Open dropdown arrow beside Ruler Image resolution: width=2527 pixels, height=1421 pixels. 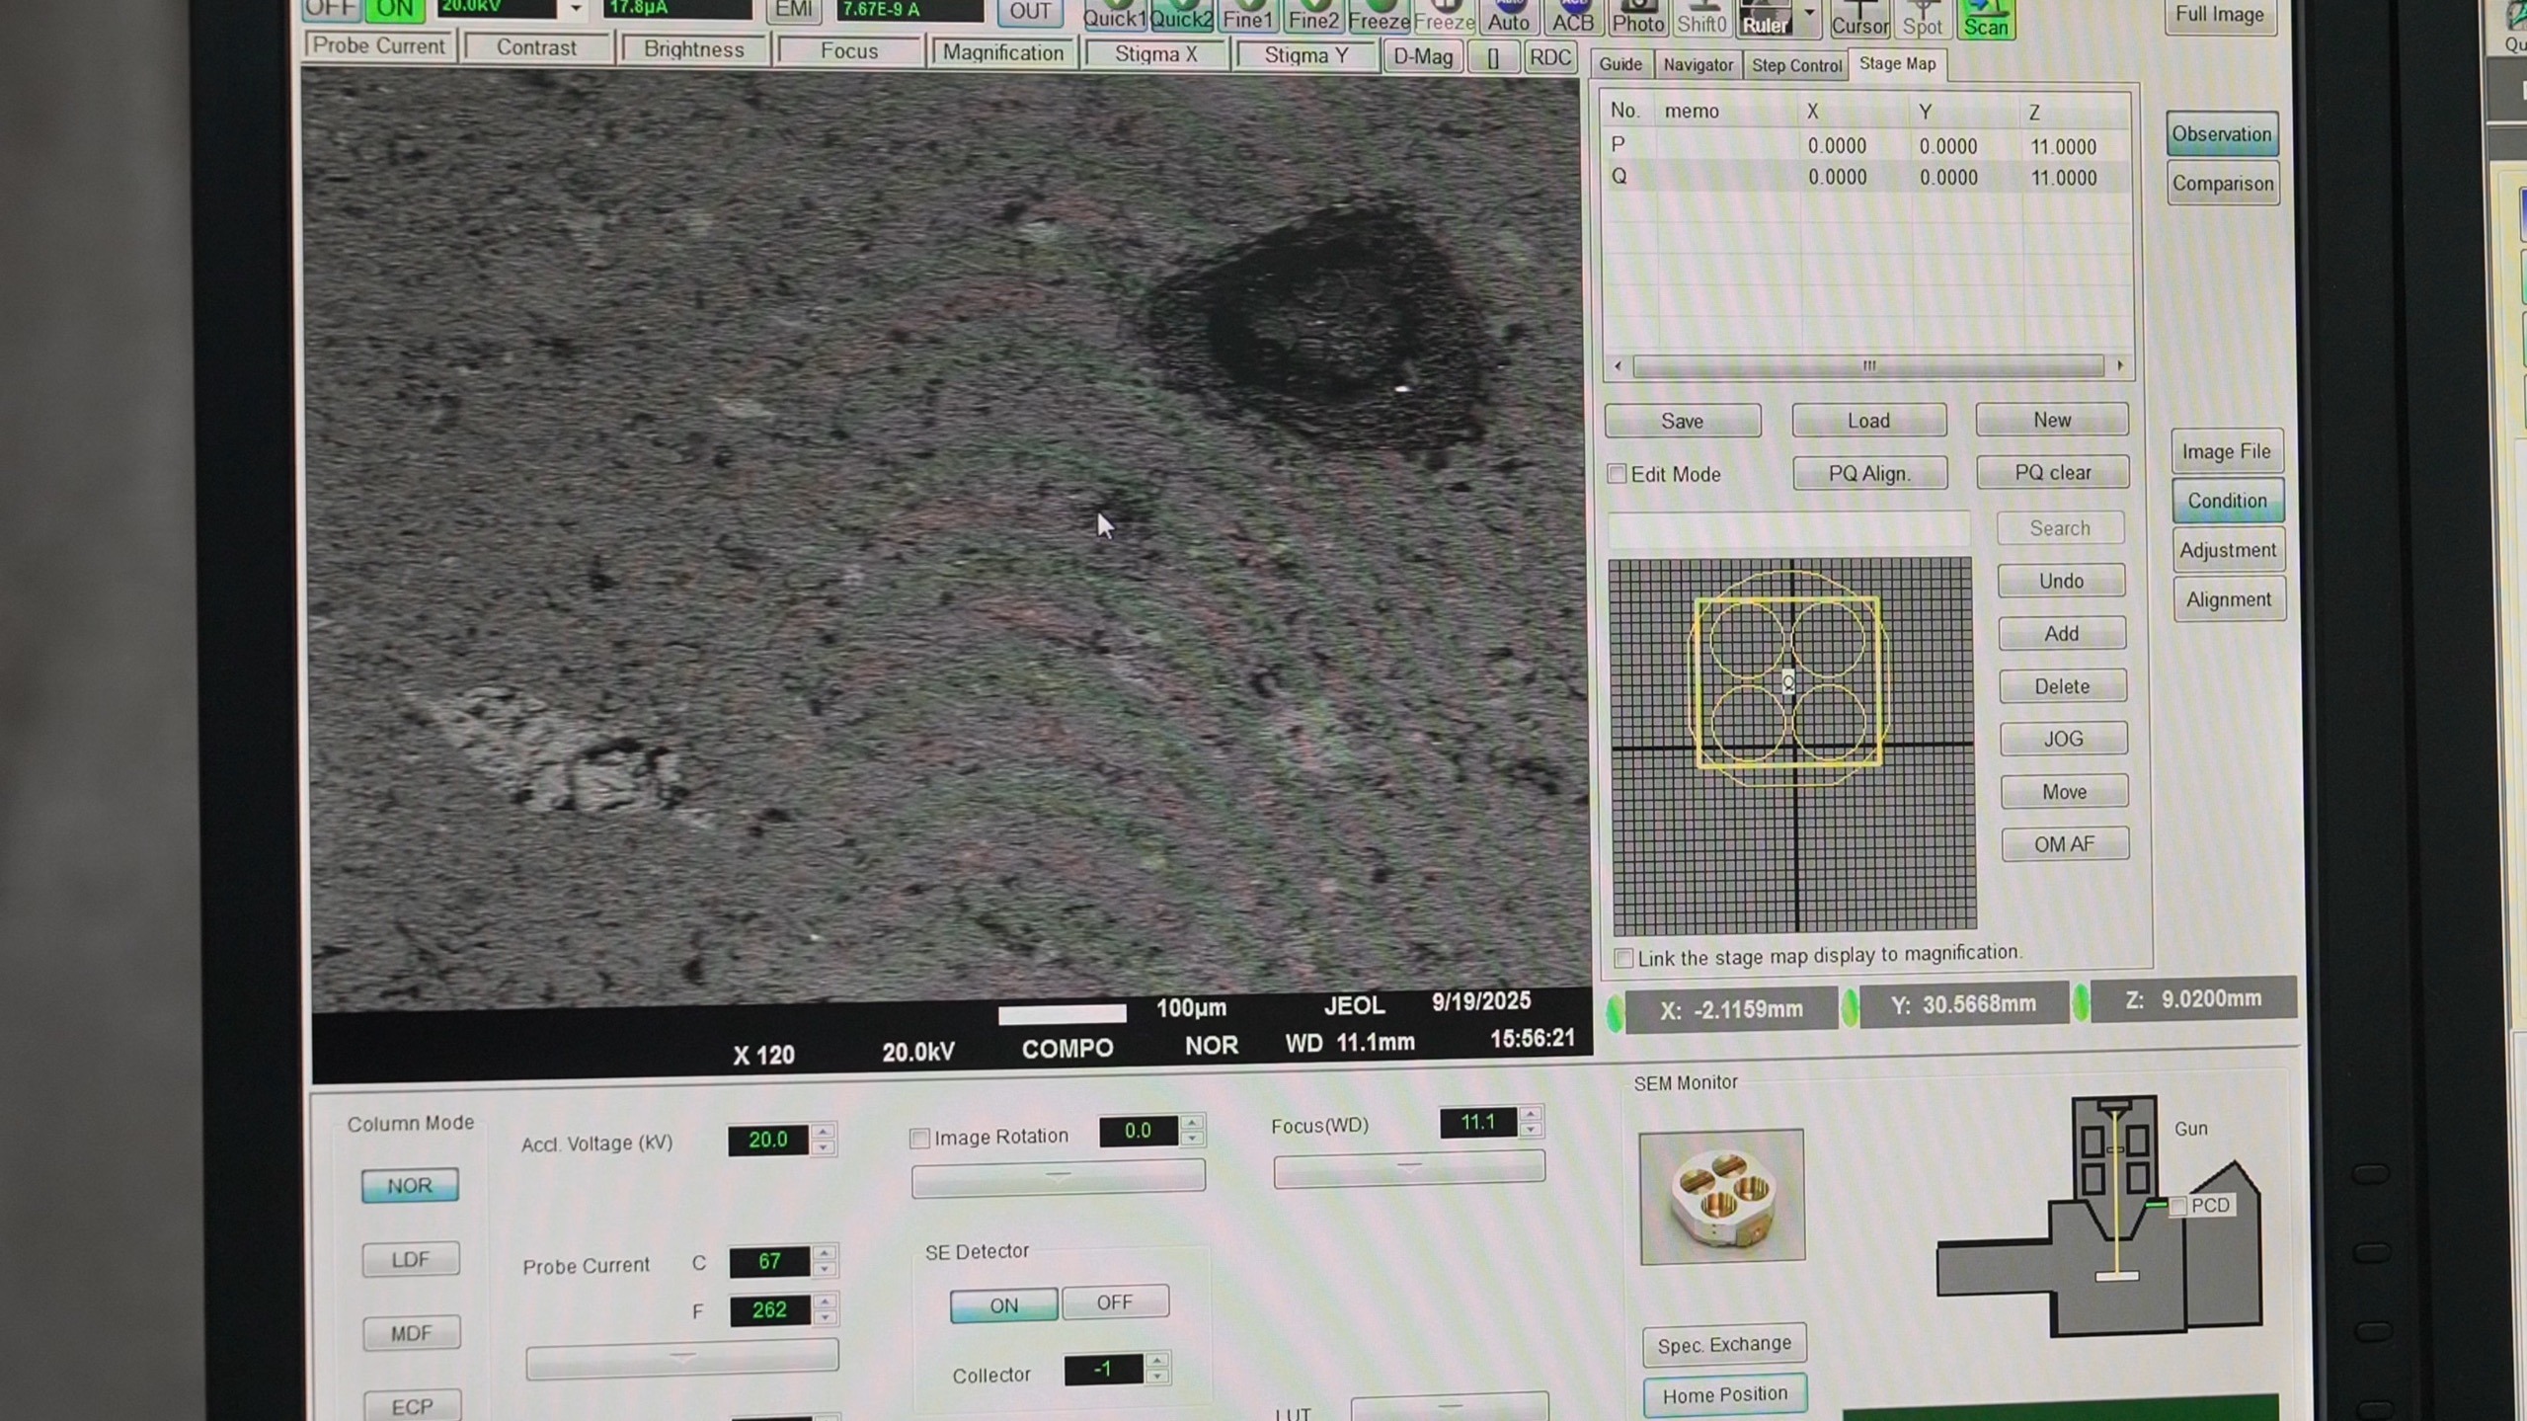(1809, 14)
